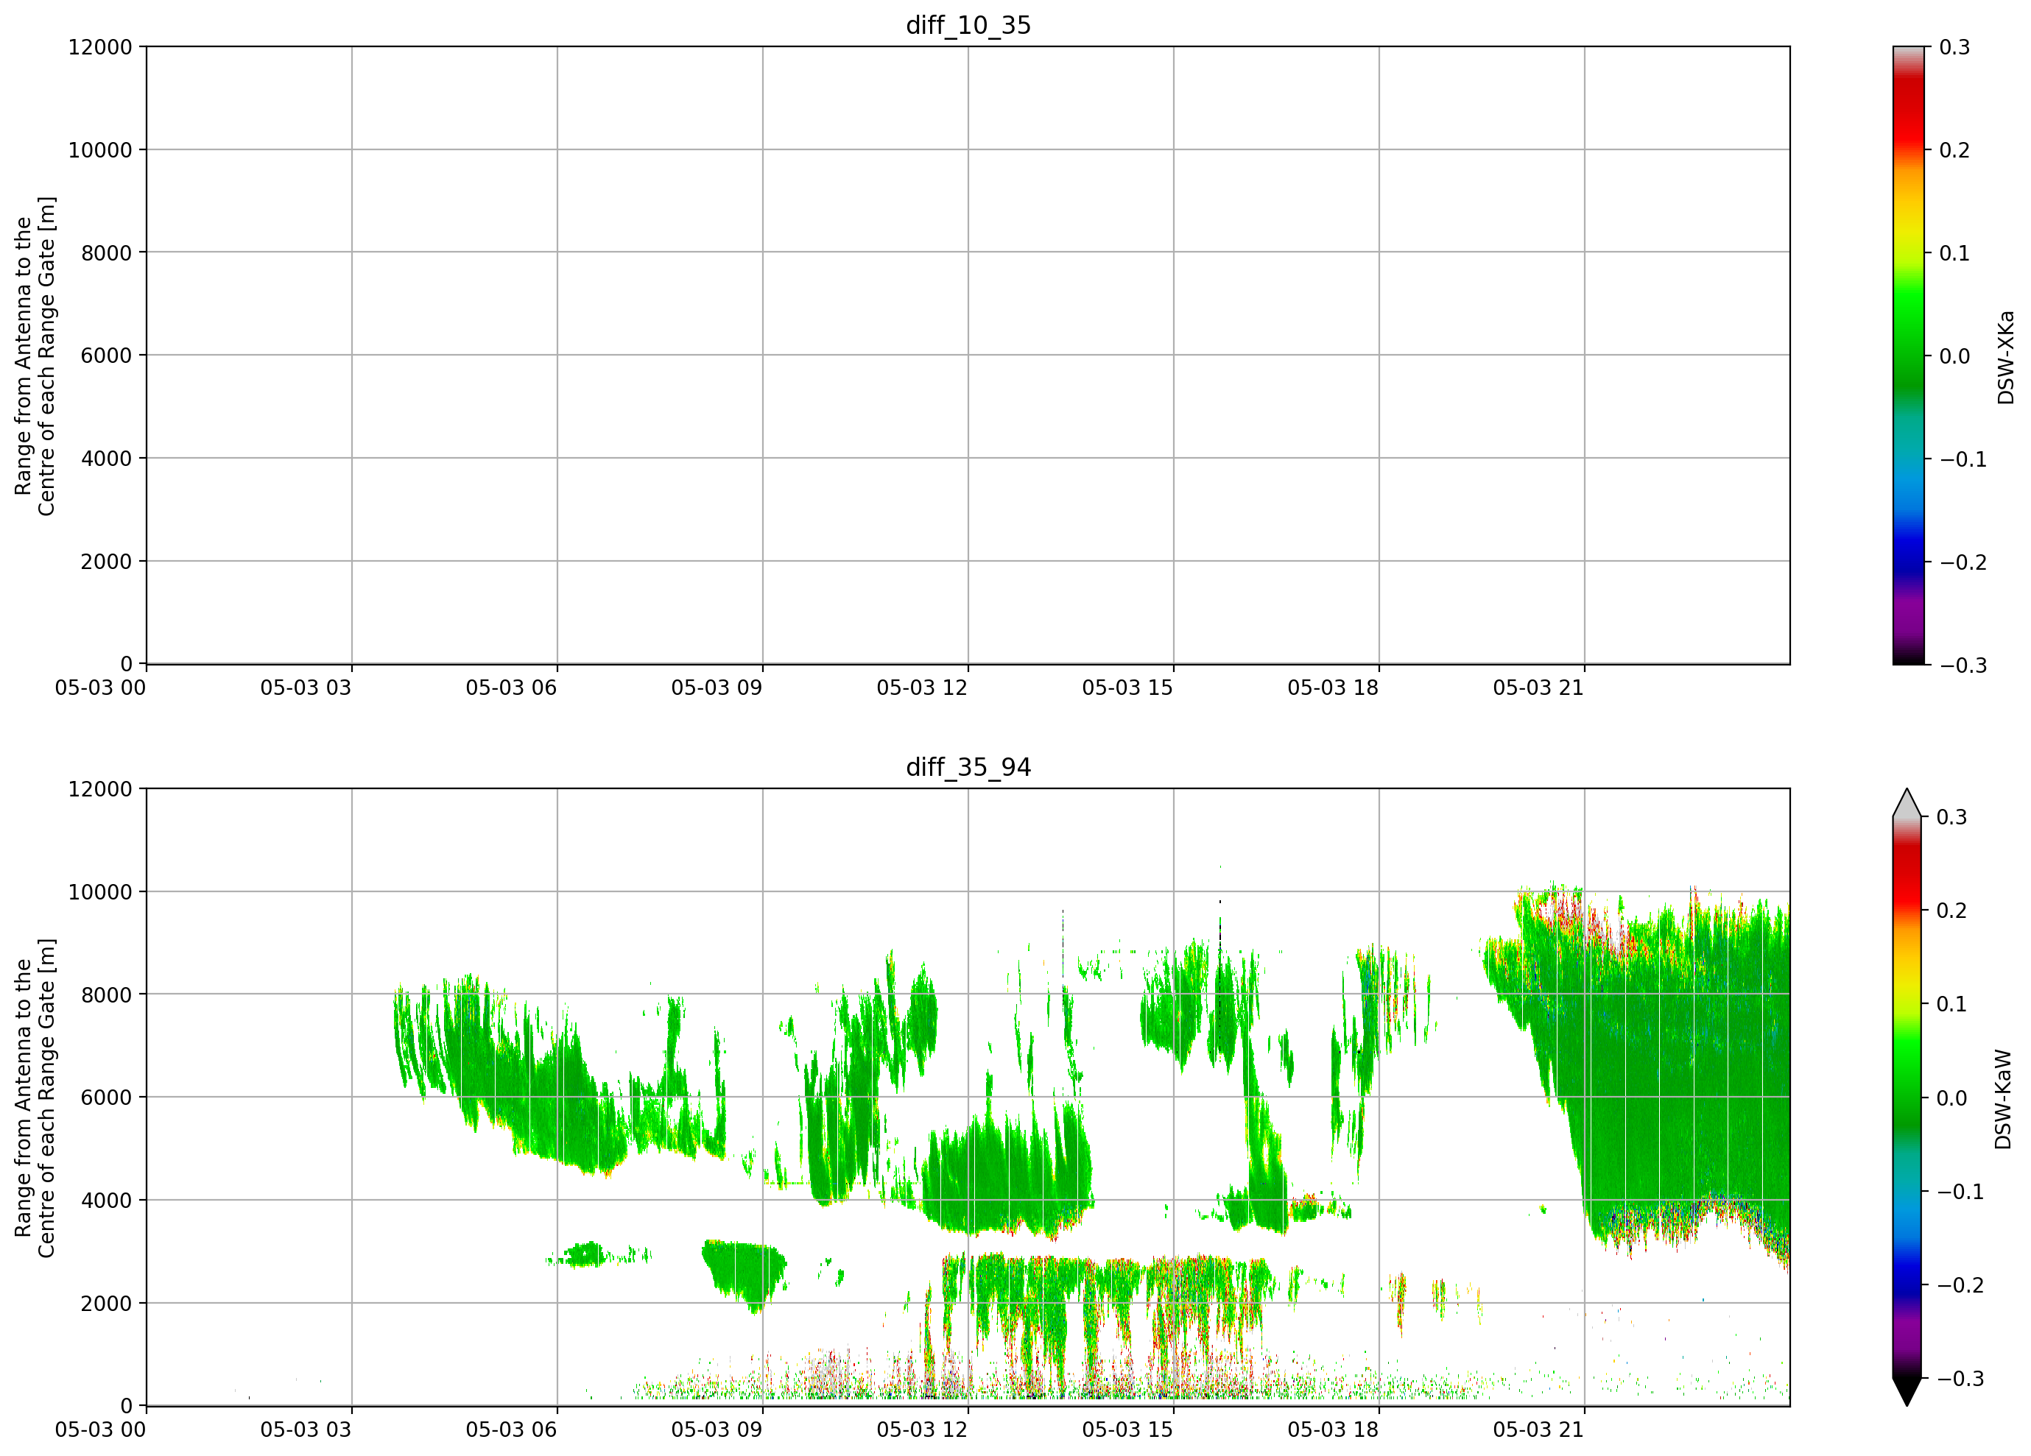Click the 10000 y-tick in diff_35_94 plot
Screen dimensions: 2031x1456
[100, 891]
